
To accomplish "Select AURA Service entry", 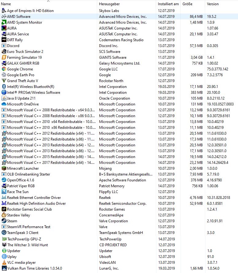I will pos(119,34).
